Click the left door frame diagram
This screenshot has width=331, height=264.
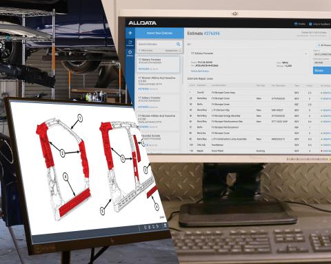[64, 168]
